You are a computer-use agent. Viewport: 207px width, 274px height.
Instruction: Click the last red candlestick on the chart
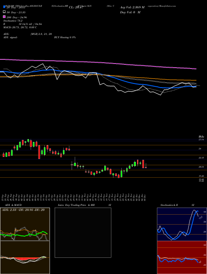click(x=146, y=167)
